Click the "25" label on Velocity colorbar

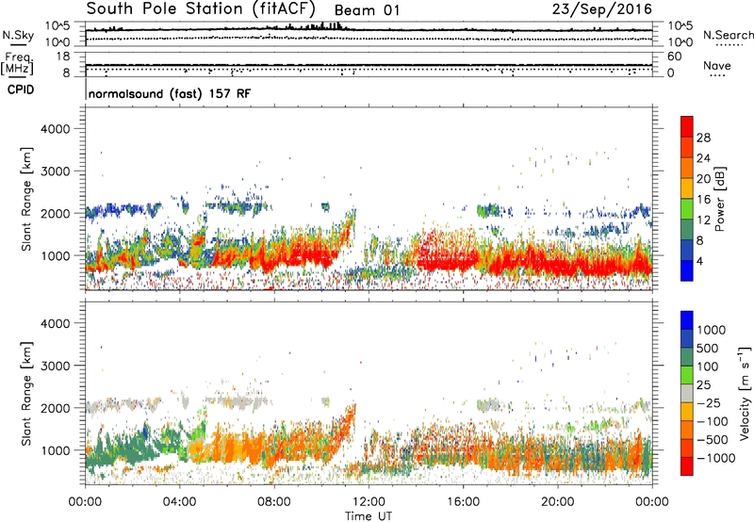coord(704,385)
